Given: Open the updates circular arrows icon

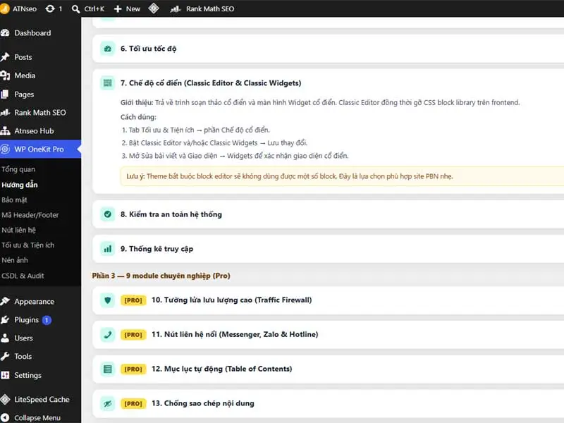Looking at the screenshot, I should click(x=50, y=8).
